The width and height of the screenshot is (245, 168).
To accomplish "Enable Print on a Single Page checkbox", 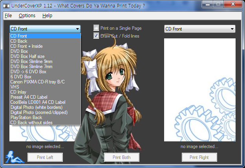I will pos(96,28).
